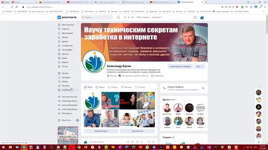The height and width of the screenshot is (150, 268).
Task: Open Моя страница in the left sidebar
Action: click(x=68, y=25)
